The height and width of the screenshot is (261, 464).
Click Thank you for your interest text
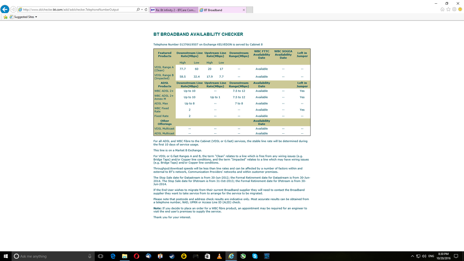pos(172,217)
